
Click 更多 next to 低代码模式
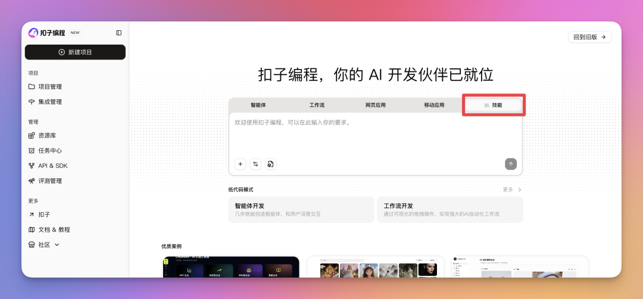[512, 190]
